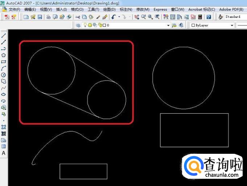Open Help question mark icon
247x186 pixels.
point(209,17)
